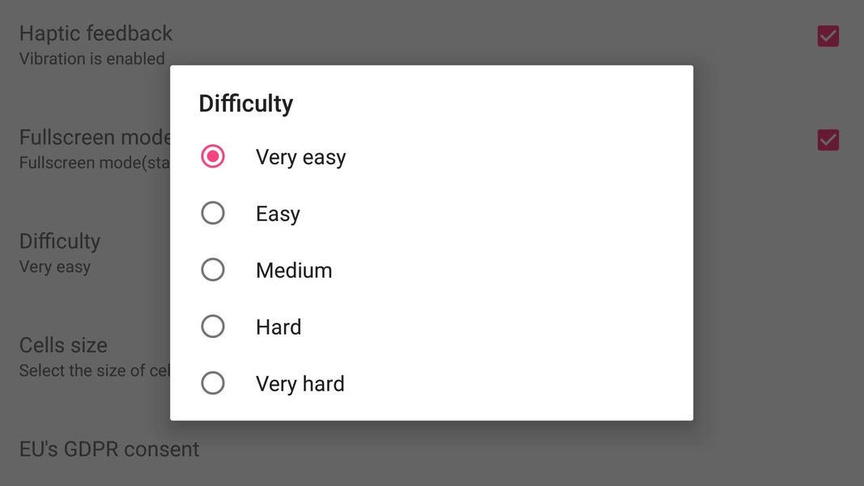Choose the "Medium" radio button circle
Viewport: 864px width, 486px height.
coord(213,270)
